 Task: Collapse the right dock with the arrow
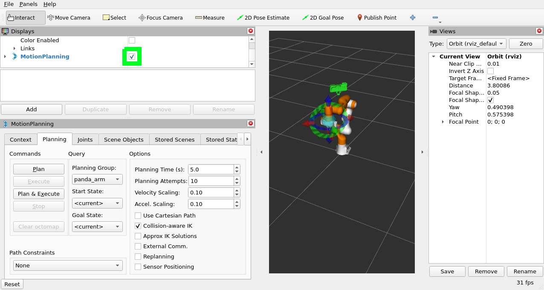pos(422,152)
